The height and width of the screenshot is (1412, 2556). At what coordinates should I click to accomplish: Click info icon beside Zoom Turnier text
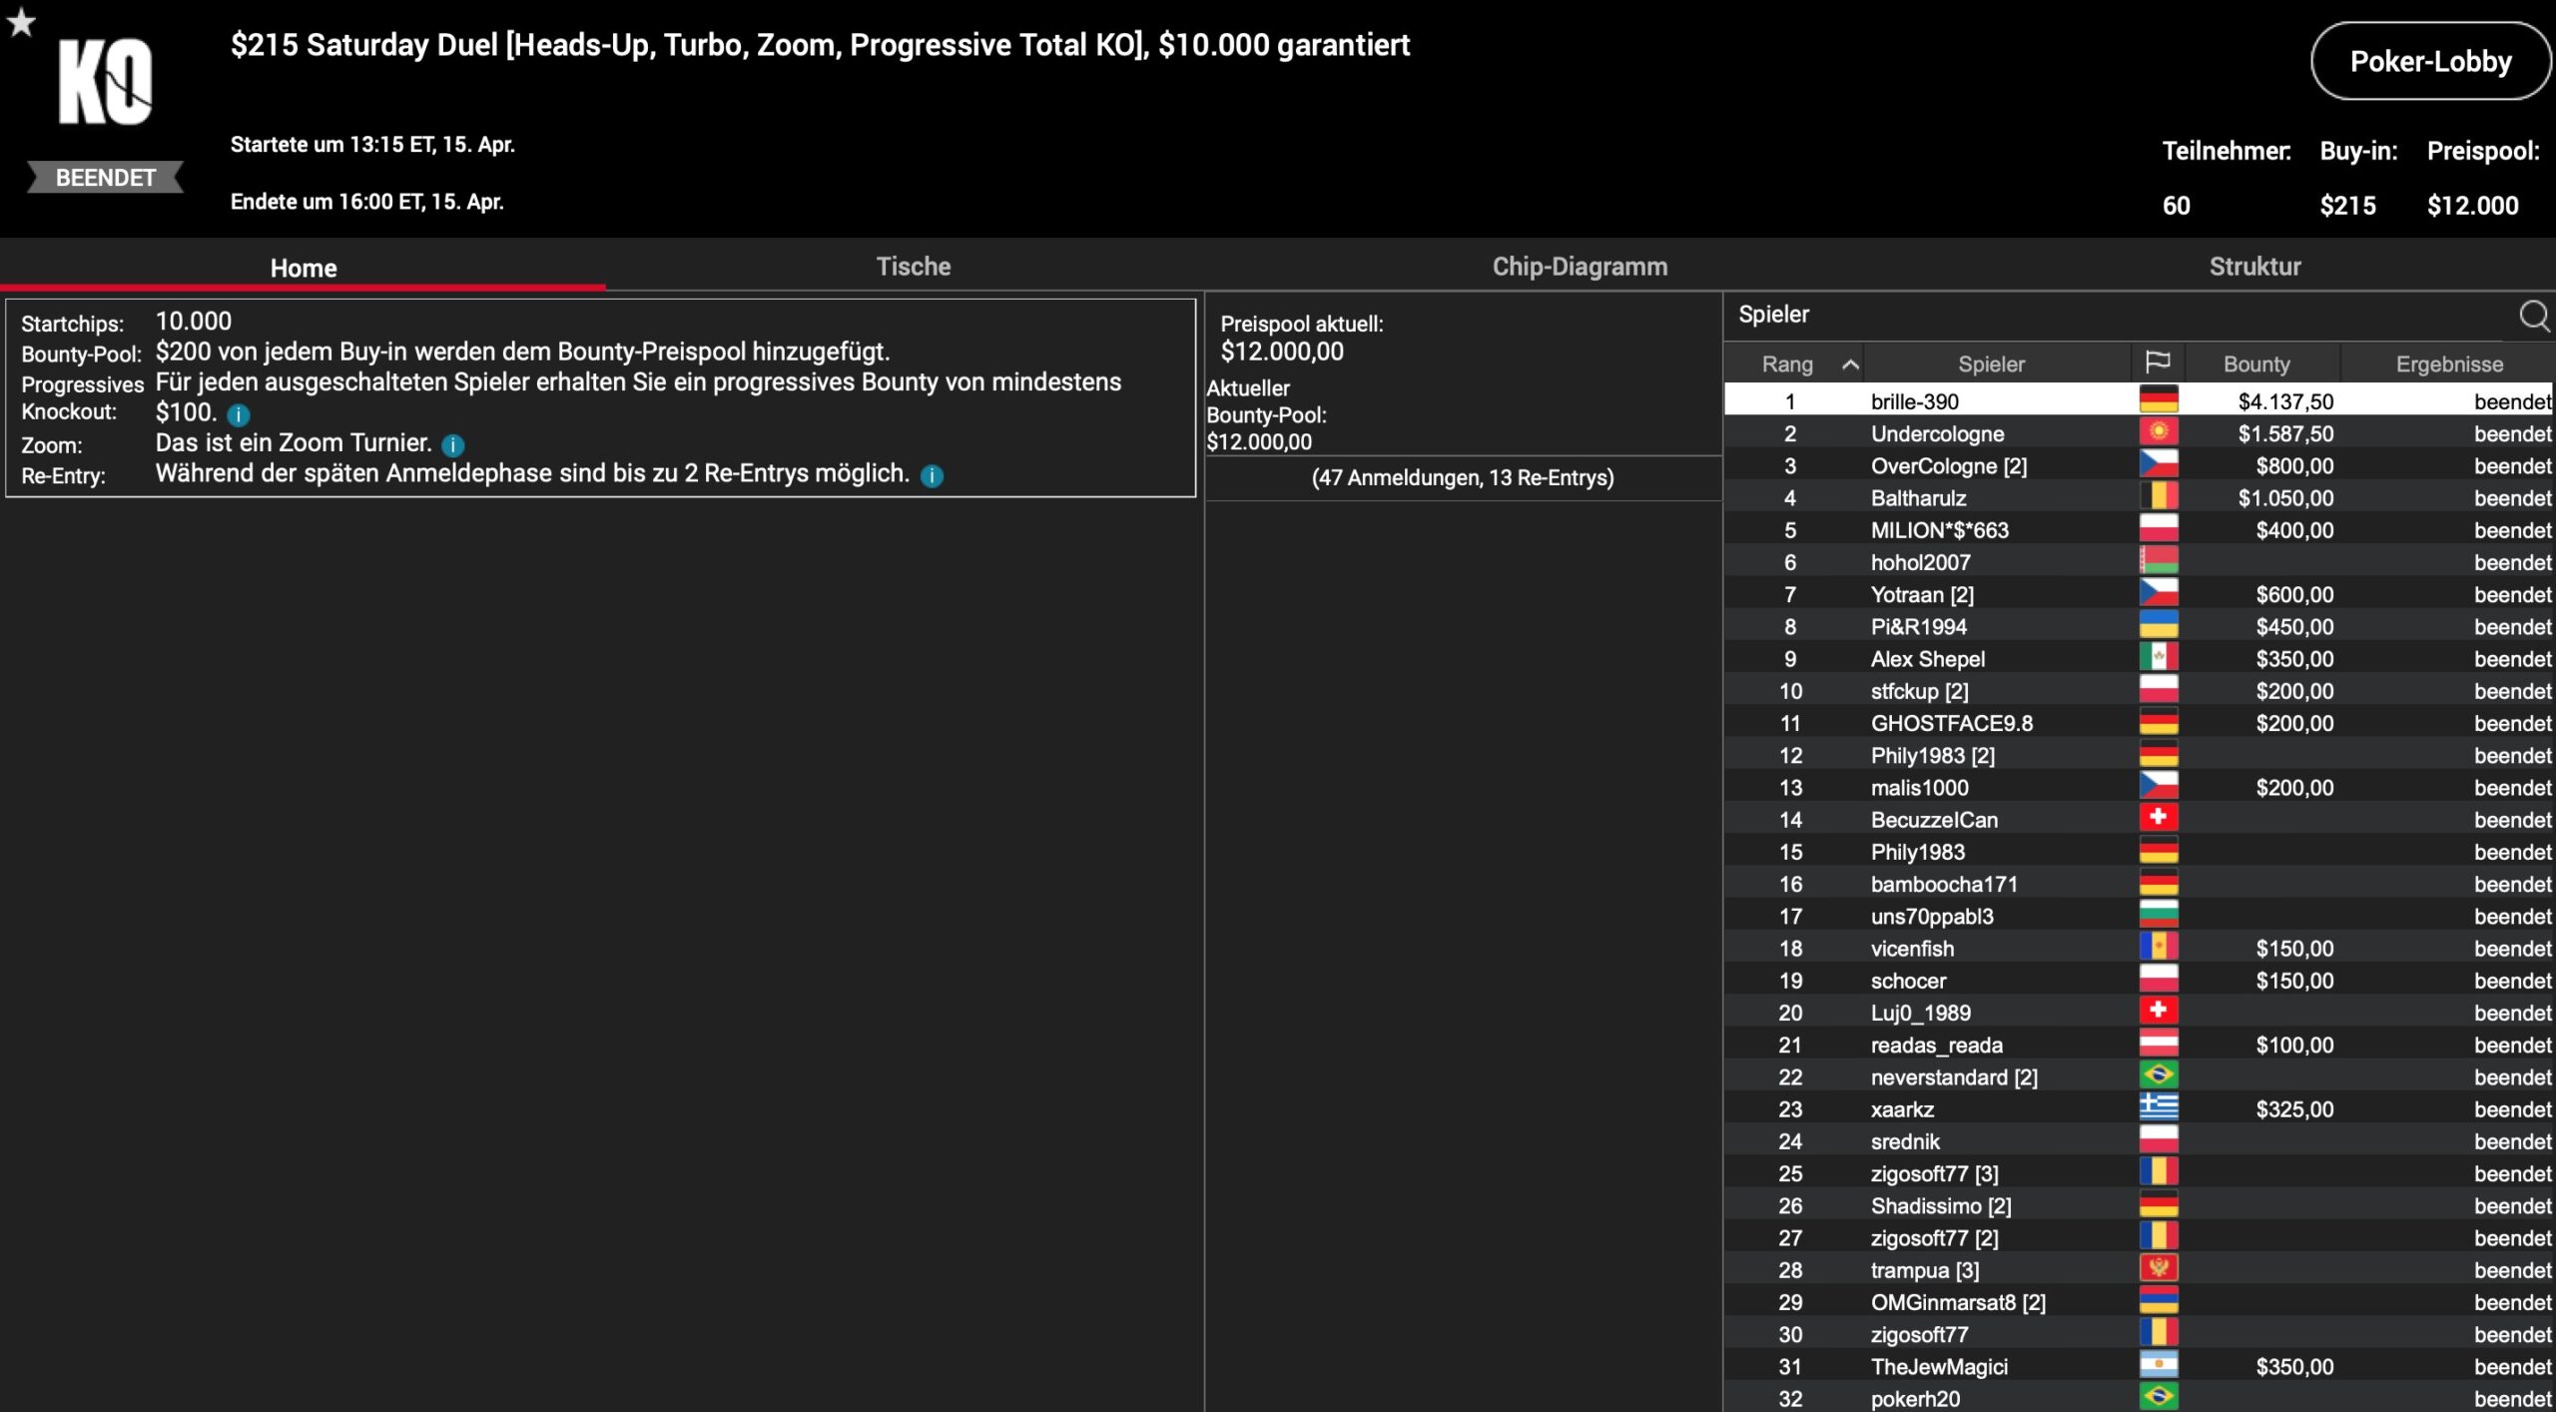(x=452, y=445)
